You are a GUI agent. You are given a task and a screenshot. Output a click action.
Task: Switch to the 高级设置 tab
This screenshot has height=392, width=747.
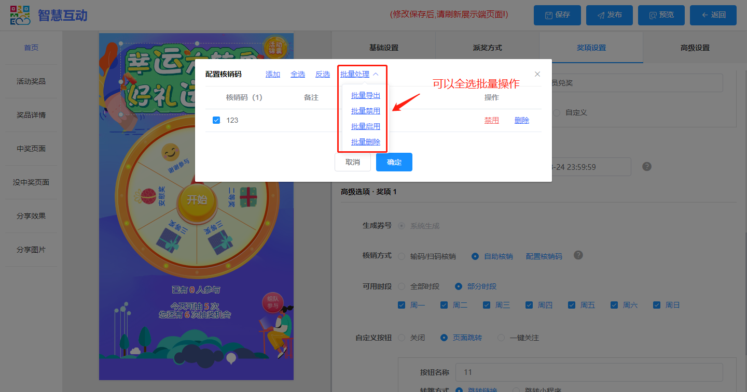(x=695, y=48)
